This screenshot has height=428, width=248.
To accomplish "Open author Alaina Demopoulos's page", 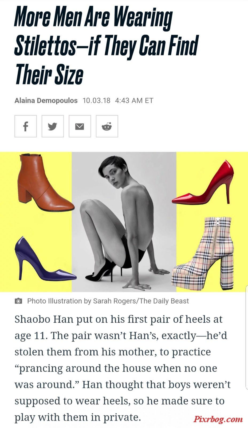I will tap(46, 101).
